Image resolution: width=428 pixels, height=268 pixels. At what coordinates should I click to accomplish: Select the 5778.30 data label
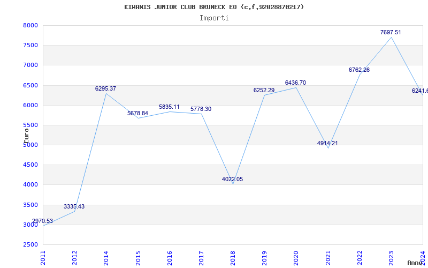[x=201, y=109]
